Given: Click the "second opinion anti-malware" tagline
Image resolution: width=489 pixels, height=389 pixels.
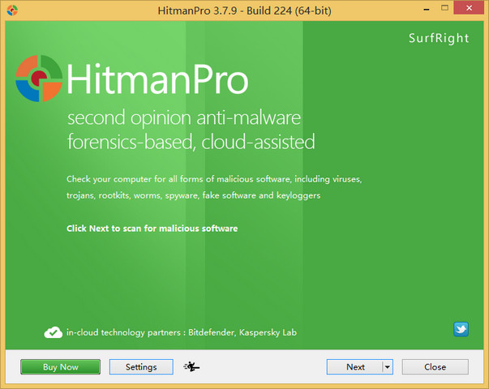Looking at the screenshot, I should [x=184, y=118].
